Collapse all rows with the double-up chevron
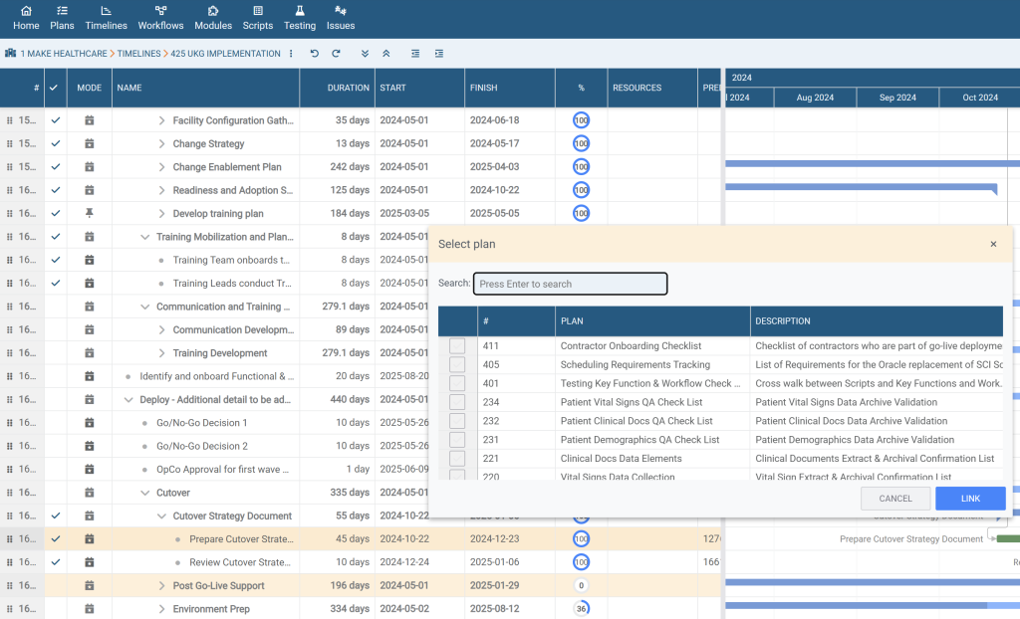1020x619 pixels. 386,54
